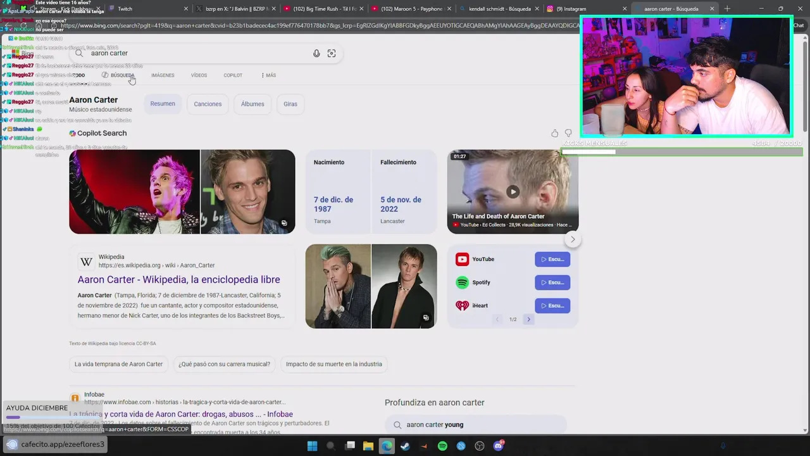Switch to the Twitch browser tab
The width and height of the screenshot is (810, 456).
pyautogui.click(x=147, y=9)
